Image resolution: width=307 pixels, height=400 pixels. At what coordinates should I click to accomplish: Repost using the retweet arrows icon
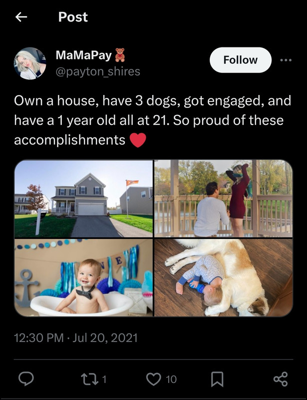click(89, 379)
